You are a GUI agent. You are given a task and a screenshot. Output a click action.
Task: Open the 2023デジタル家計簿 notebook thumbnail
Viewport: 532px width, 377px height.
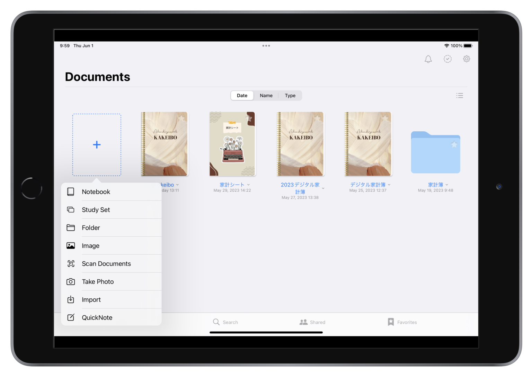tap(300, 144)
